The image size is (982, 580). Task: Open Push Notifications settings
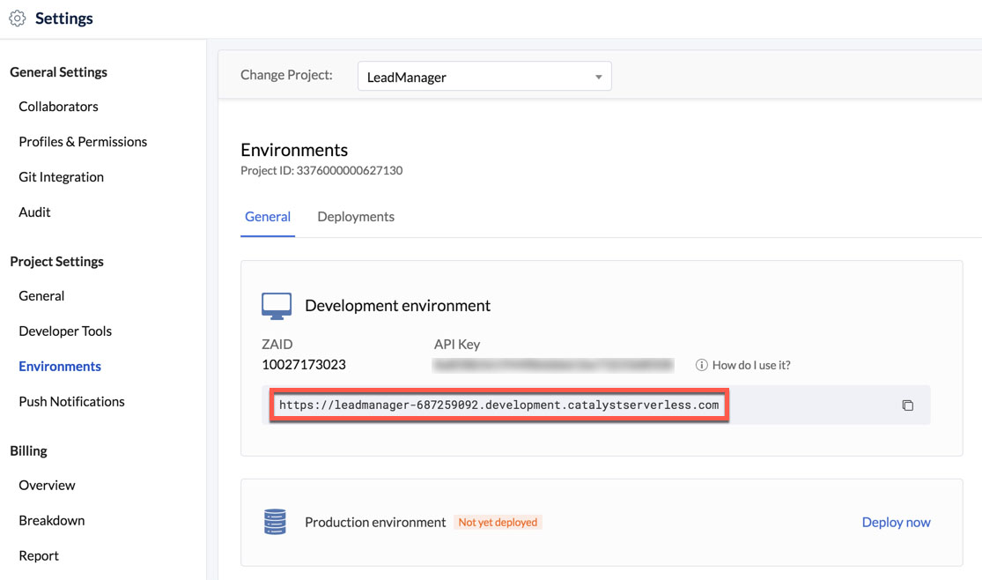pyautogui.click(x=71, y=402)
